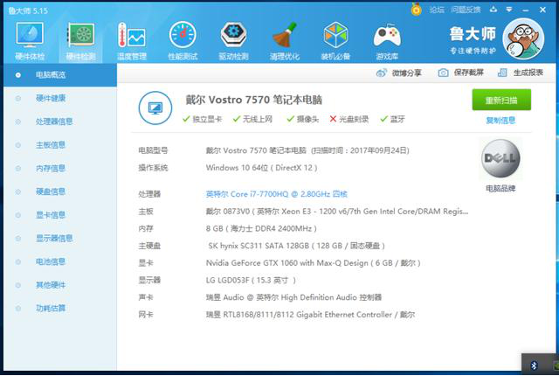Click the 硬件检测 hardware detection icon
Screen dimensions: 559x376
point(80,37)
